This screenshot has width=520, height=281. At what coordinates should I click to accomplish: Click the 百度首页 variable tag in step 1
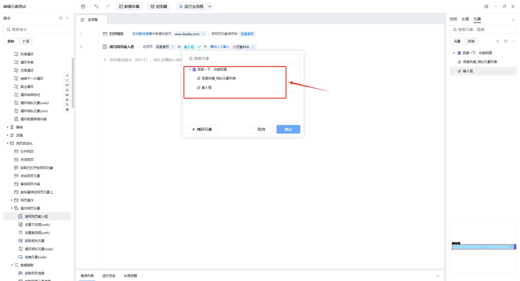247,34
